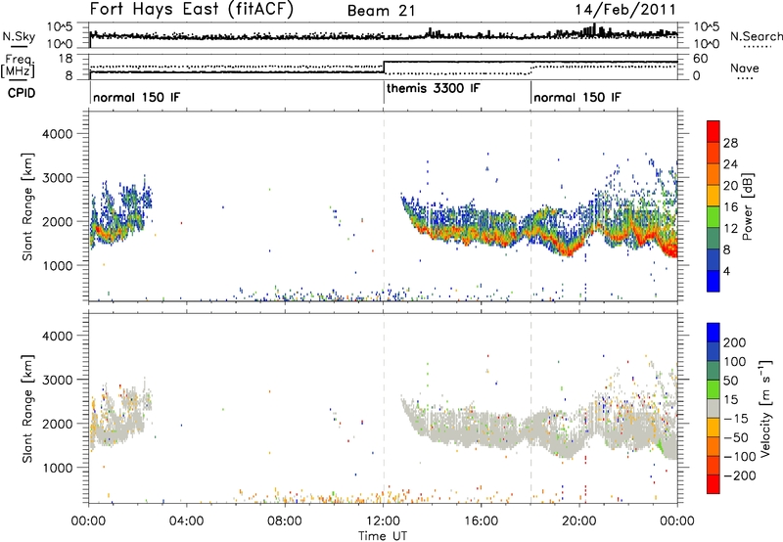Click the date "14/Feb/2011"
This screenshot has width=783, height=542.
coord(625,10)
